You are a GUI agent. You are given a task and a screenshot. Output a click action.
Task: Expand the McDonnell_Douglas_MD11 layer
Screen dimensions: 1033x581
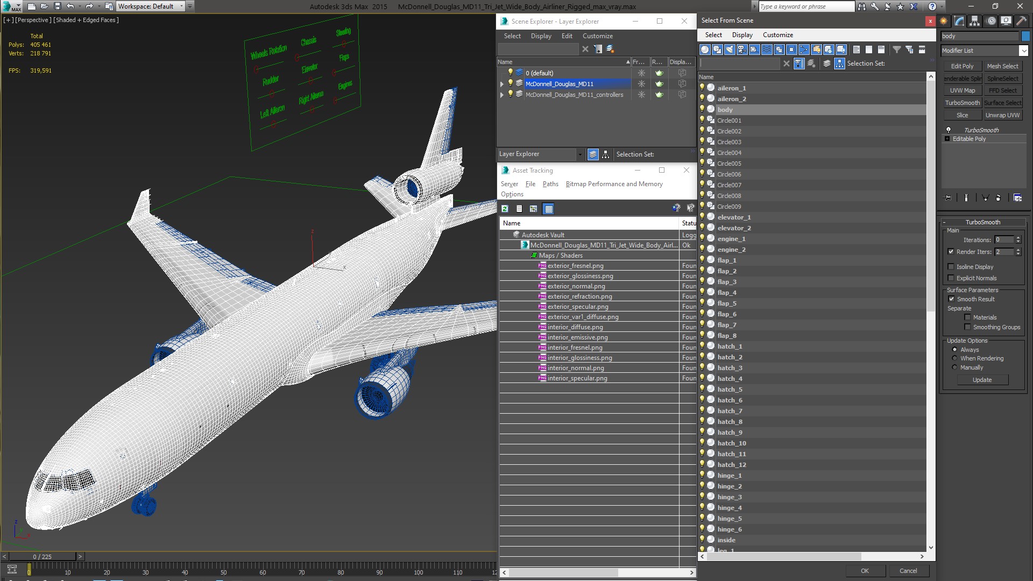point(502,84)
